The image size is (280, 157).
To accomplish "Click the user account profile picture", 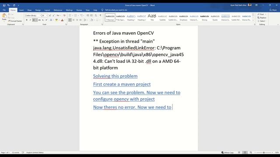I will (250, 5).
